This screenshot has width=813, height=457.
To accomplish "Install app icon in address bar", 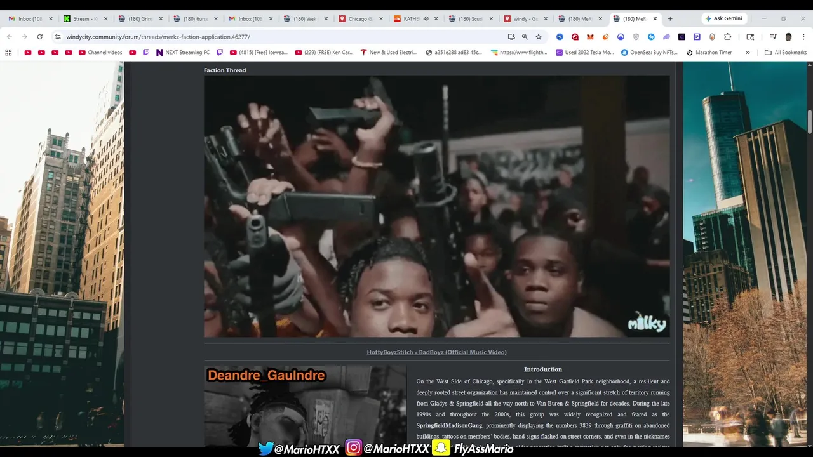I will click(511, 37).
